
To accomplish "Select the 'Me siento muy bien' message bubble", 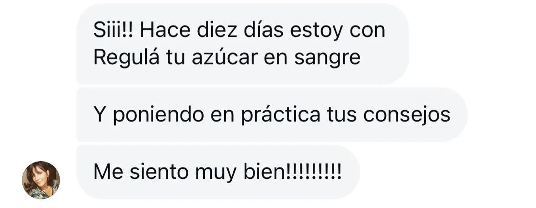I will tap(218, 172).
